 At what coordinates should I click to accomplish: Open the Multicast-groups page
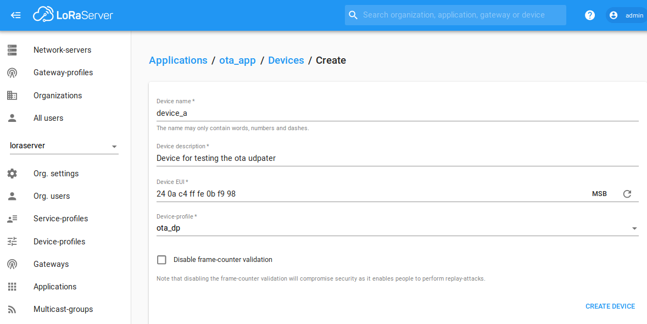point(63,309)
